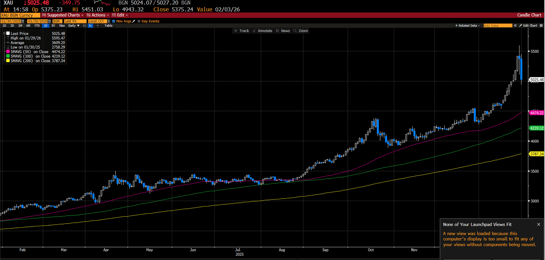Open the calendar icon beside start date

[22, 21]
